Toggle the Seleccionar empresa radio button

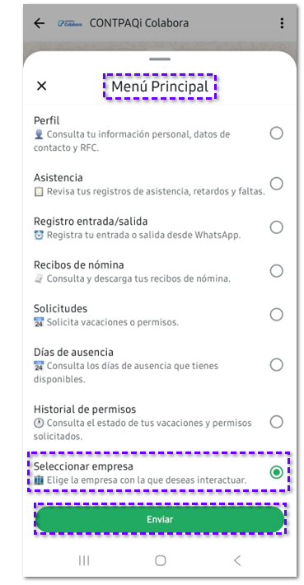(276, 472)
